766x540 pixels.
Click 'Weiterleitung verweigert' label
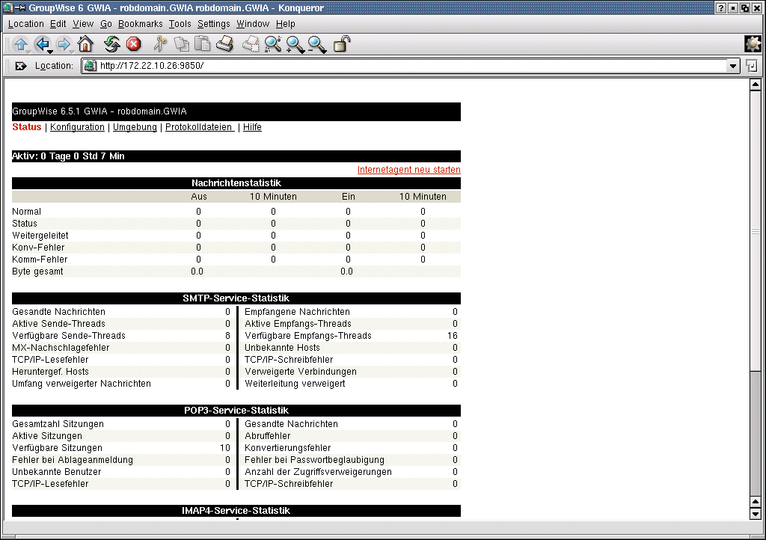coord(295,384)
